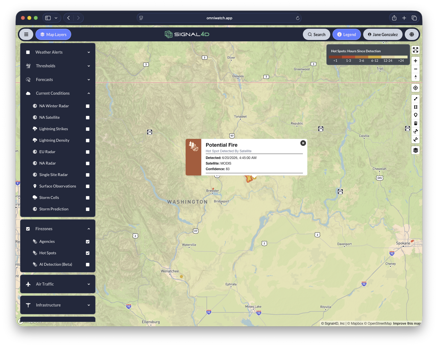This screenshot has height=347, width=438.
Task: Click the combine features tool
Action: [416, 131]
